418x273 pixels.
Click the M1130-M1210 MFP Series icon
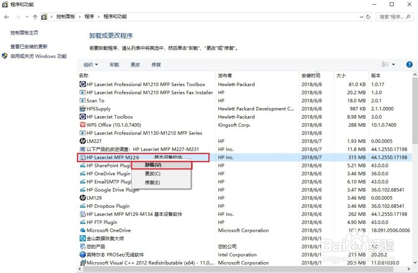tap(83, 133)
